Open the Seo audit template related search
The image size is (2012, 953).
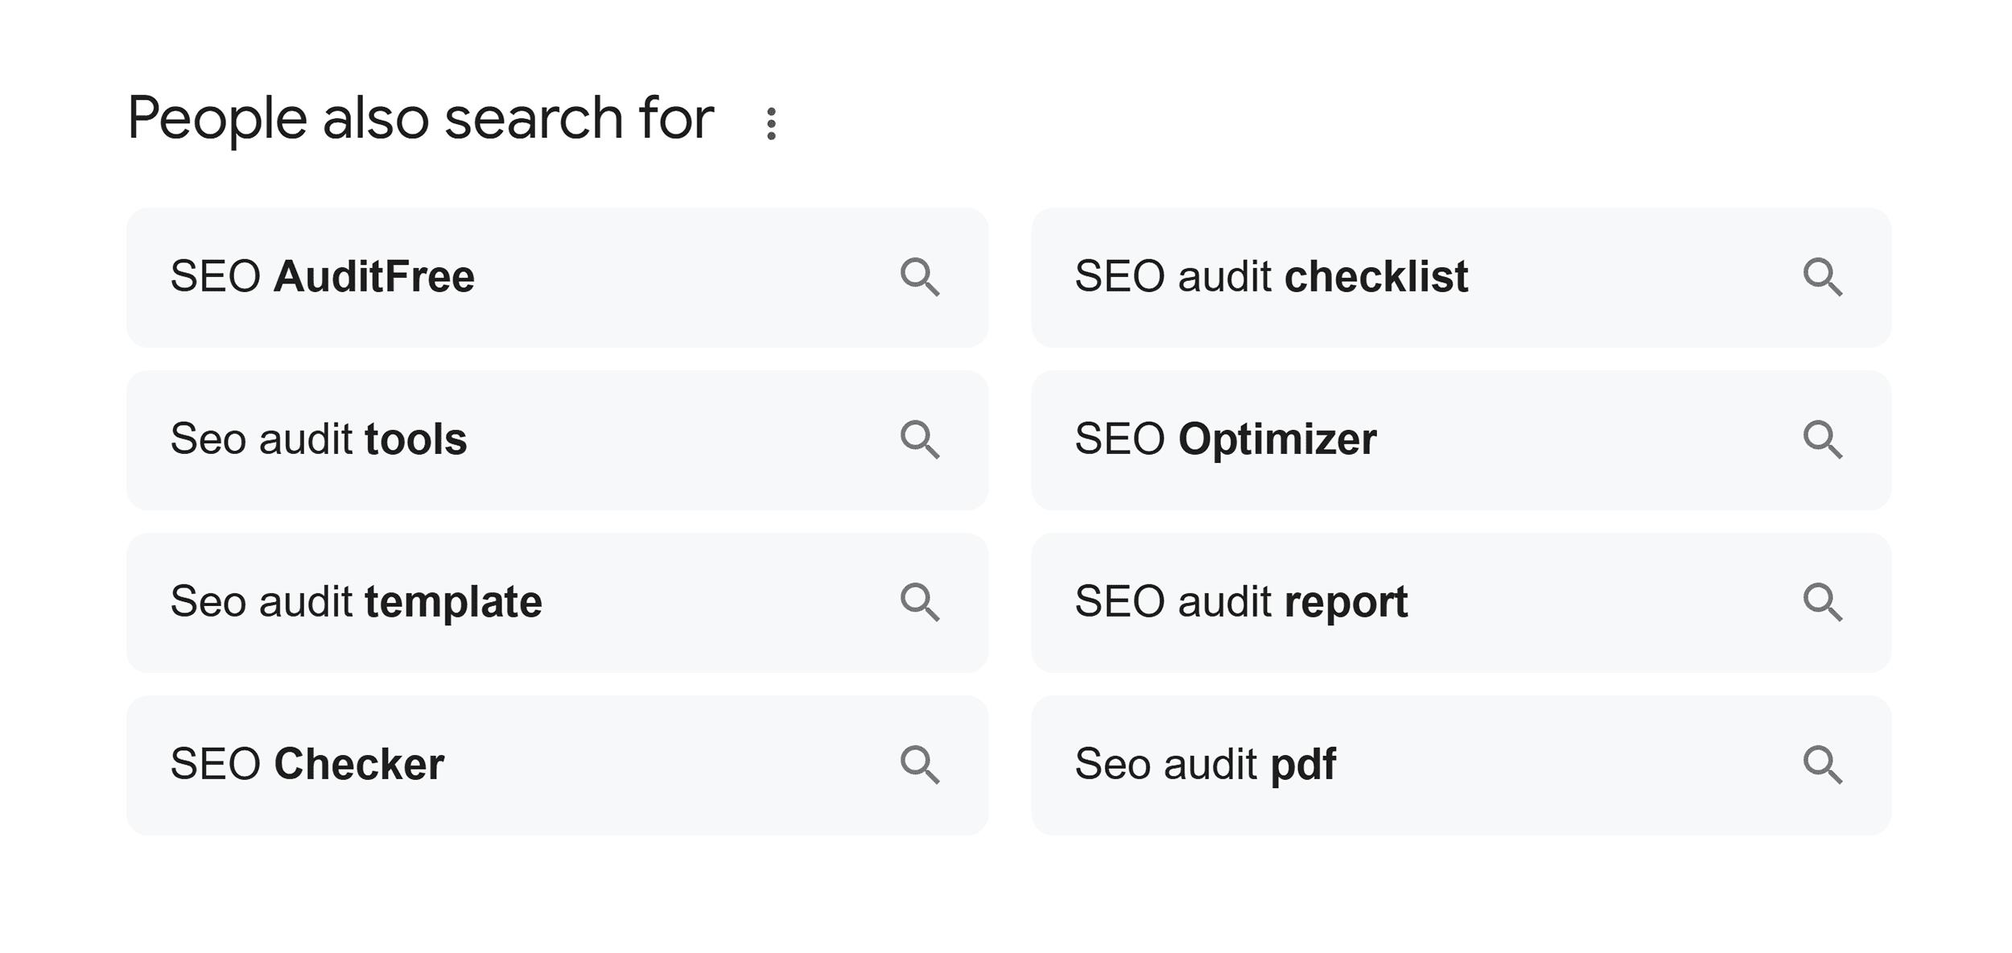click(356, 602)
